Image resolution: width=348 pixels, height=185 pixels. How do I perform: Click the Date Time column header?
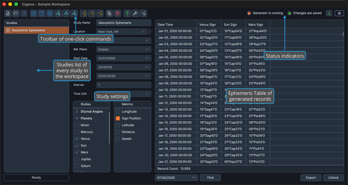coord(176,25)
